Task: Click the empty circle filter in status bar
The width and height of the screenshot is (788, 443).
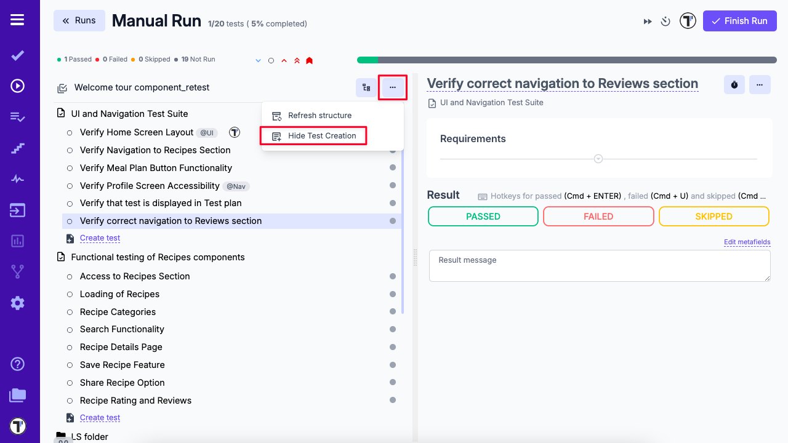Action: (271, 60)
